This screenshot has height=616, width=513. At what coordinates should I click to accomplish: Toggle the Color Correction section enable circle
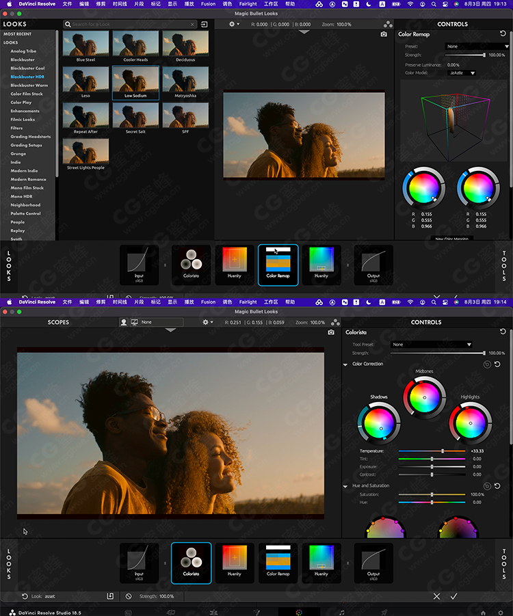(x=487, y=364)
